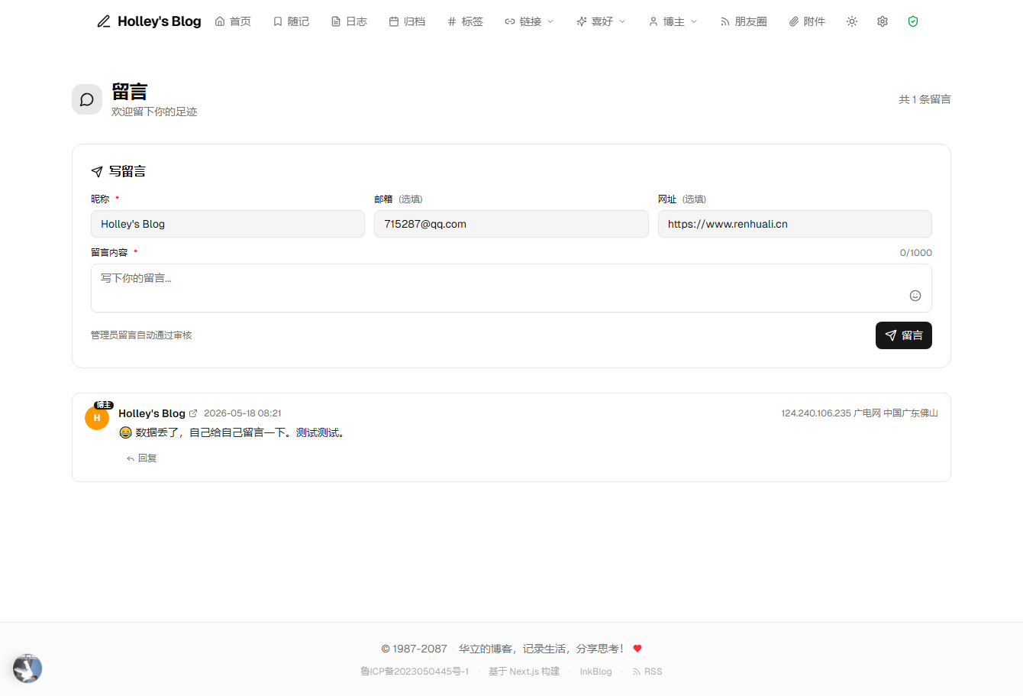Expand the 链接 links dropdown
Viewport: 1023px width, 696px height.
[529, 21]
